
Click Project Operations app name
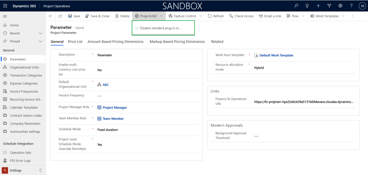pos(57,6)
